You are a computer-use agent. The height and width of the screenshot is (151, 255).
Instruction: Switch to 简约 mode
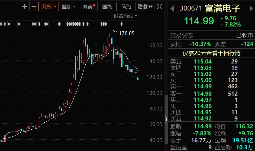[x=126, y=6]
